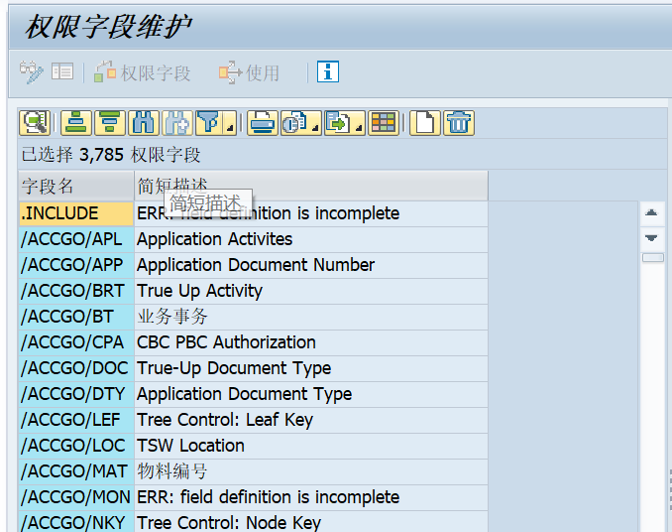Screen dimensions: 672x532
Task: Open the export icon dropdown arrow
Action: [359, 127]
